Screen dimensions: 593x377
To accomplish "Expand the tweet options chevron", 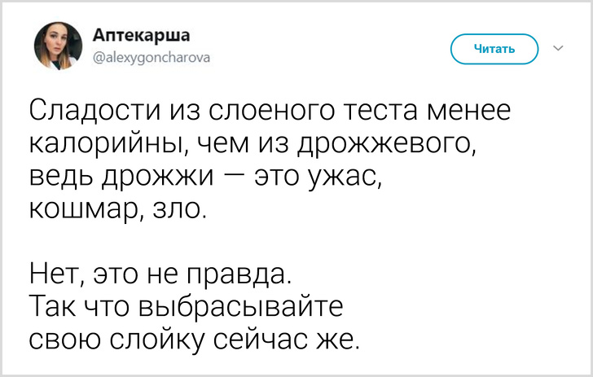I will tap(558, 49).
